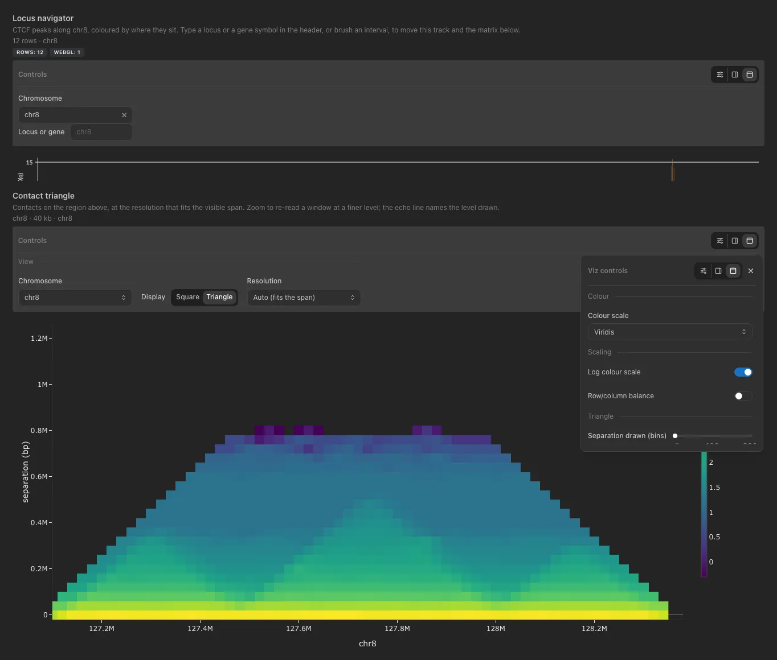Click the '12 rows · chr8' summary line
Screen dimensions: 777x660
tap(35, 41)
